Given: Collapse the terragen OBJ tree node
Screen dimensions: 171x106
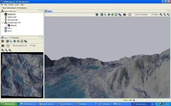Looking at the screenshot, I should [x=3, y=23].
